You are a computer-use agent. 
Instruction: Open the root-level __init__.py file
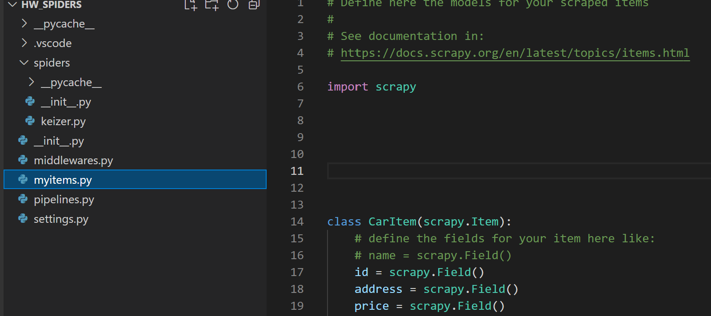point(59,141)
